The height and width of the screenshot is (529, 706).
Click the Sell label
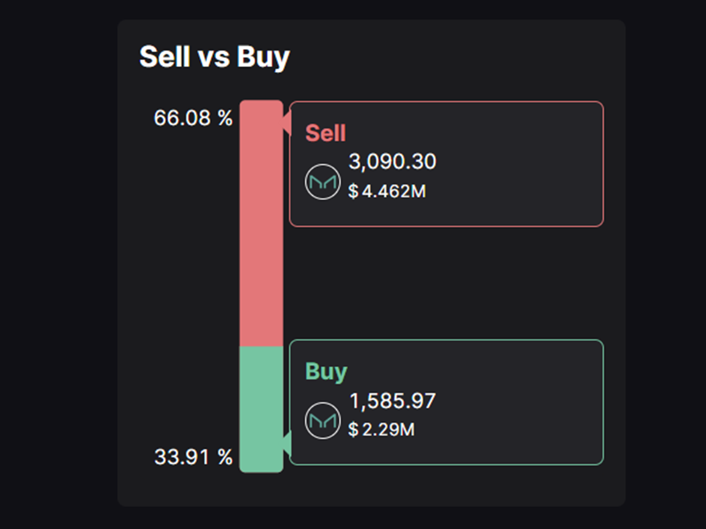point(326,133)
